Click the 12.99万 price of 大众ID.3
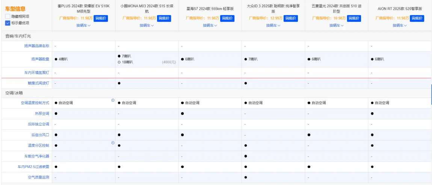Viewport: 432px width, 185px height. [x=276, y=18]
